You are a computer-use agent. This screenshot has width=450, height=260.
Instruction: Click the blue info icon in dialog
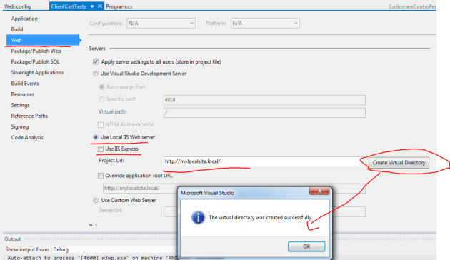click(198, 218)
